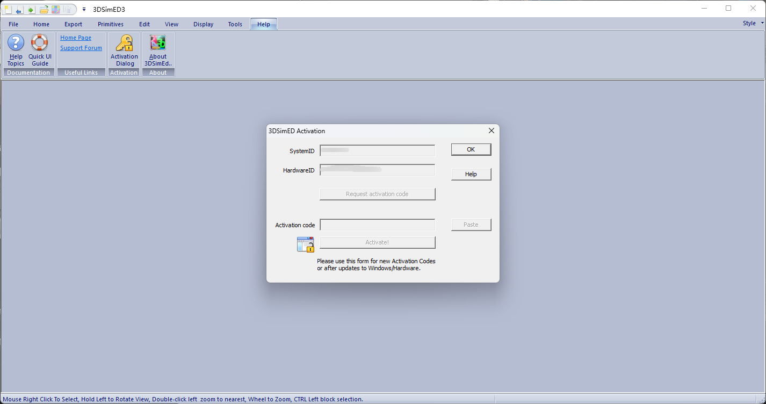Switch to the Edit ribbon tab
The height and width of the screenshot is (404, 766).
[x=144, y=24]
